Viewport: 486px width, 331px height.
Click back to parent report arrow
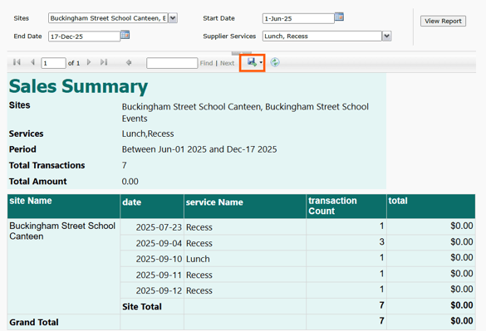[x=129, y=62]
